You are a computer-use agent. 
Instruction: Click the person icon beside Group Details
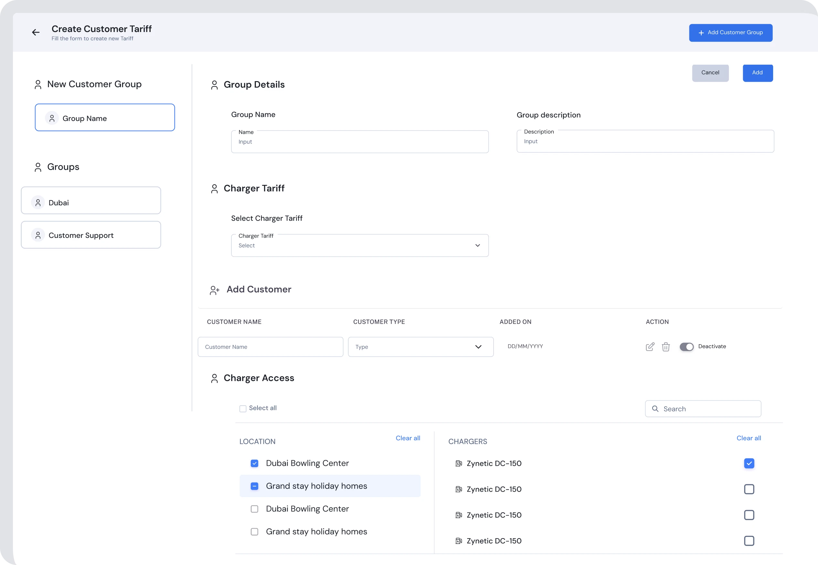coord(215,85)
